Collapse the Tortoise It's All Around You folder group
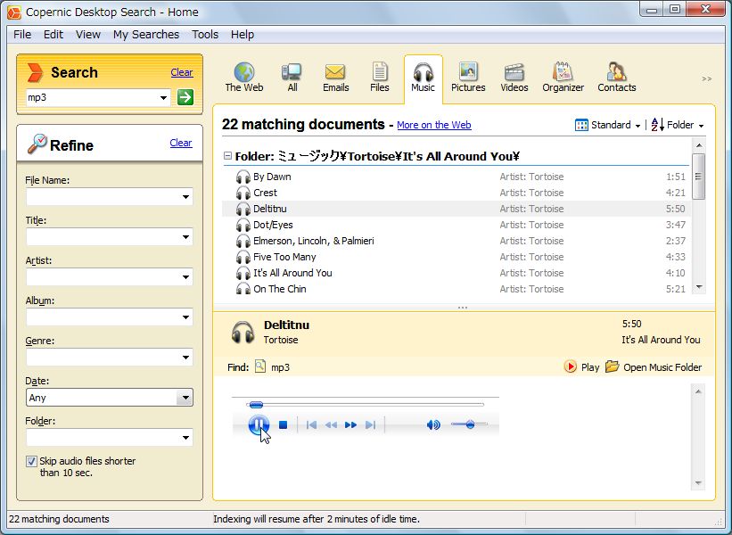Viewport: 732px width, 535px height. coord(227,156)
